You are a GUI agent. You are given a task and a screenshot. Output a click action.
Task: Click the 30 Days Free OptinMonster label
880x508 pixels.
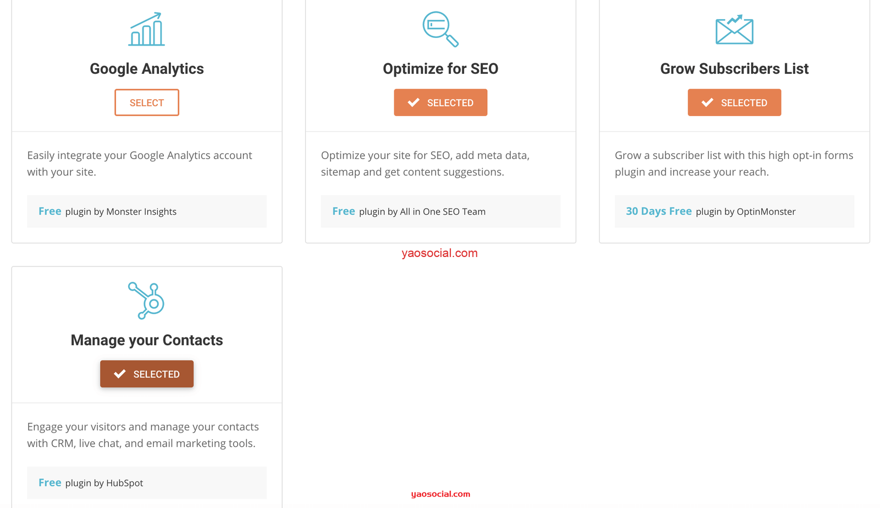pos(711,211)
